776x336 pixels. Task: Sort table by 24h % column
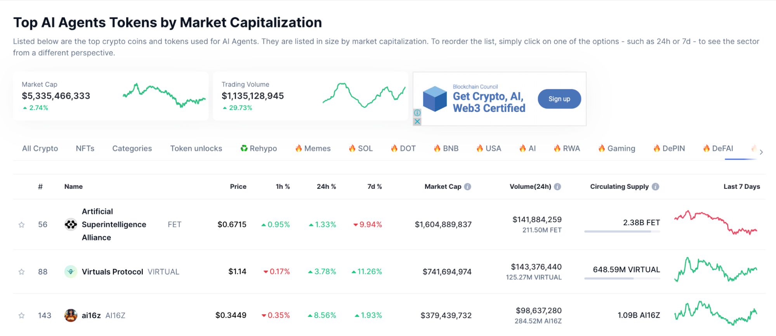[x=326, y=187]
